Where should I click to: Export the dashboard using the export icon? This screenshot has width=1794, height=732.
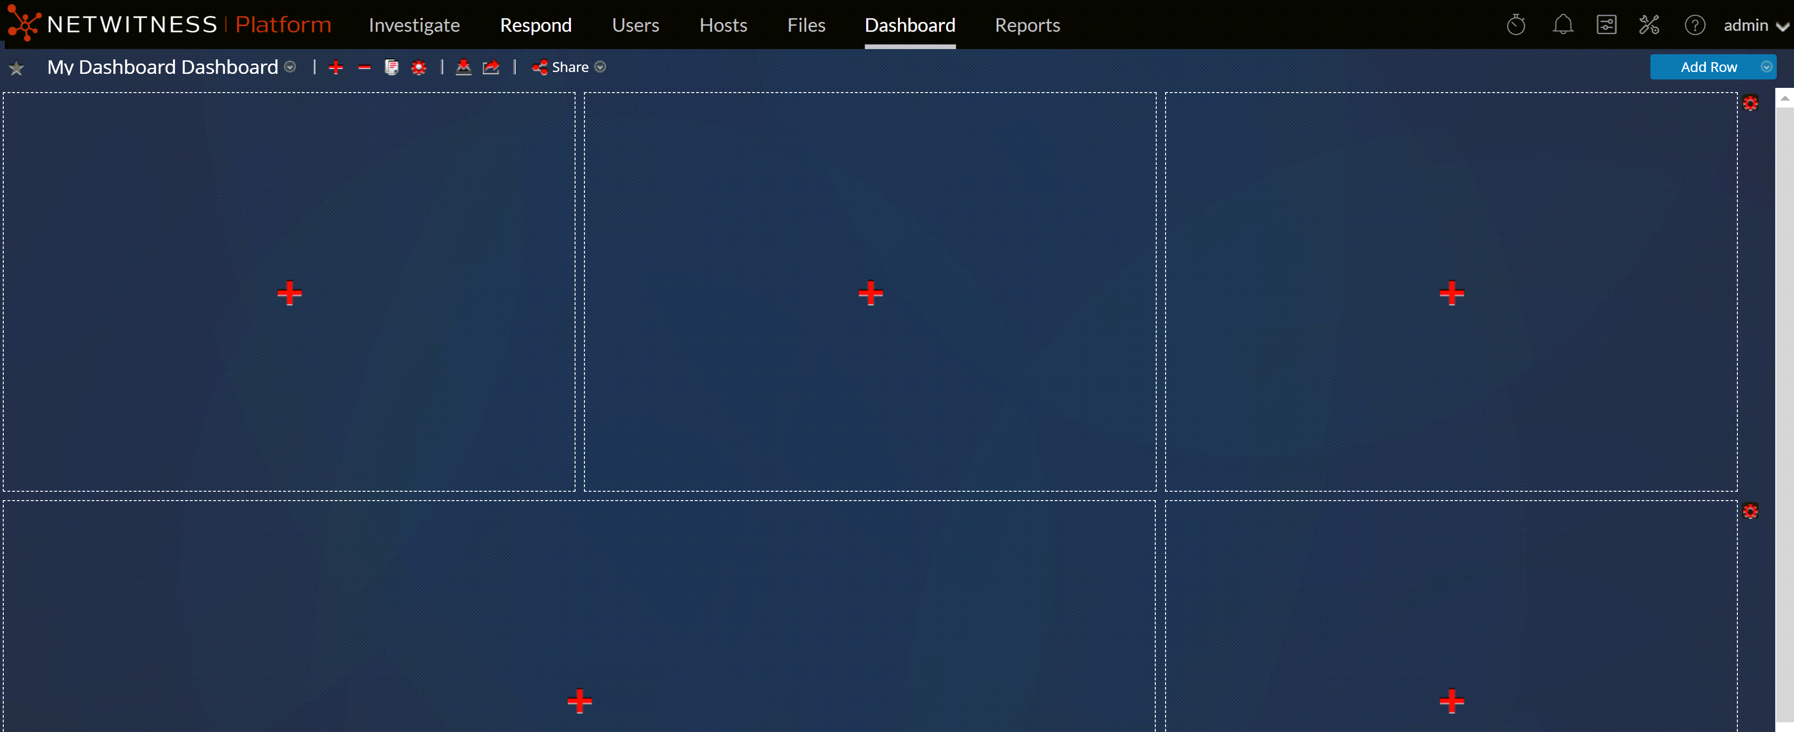(x=491, y=67)
